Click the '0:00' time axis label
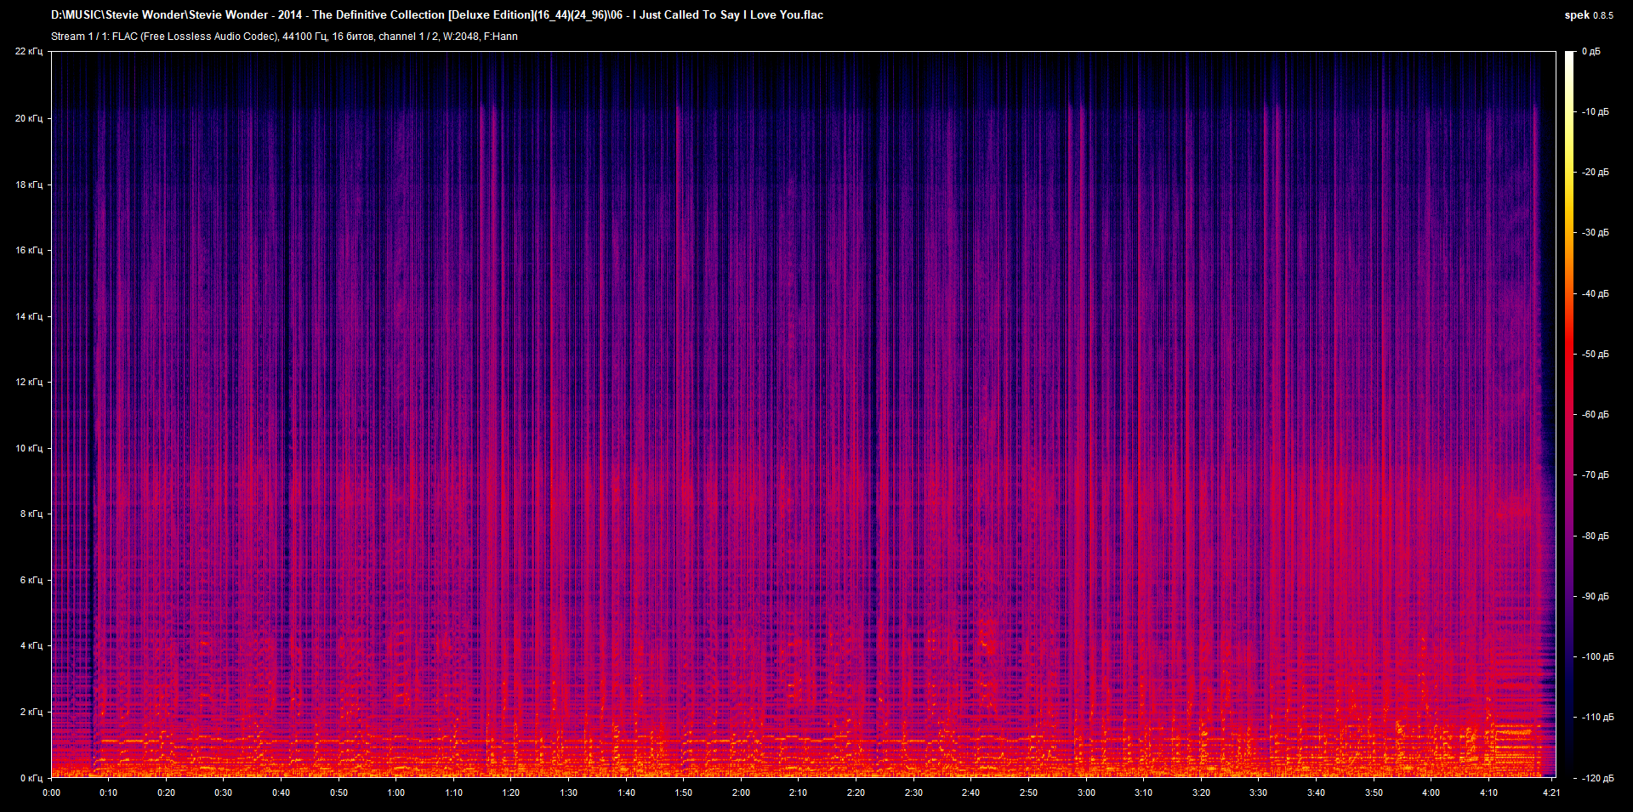This screenshot has height=812, width=1633. 52,792
